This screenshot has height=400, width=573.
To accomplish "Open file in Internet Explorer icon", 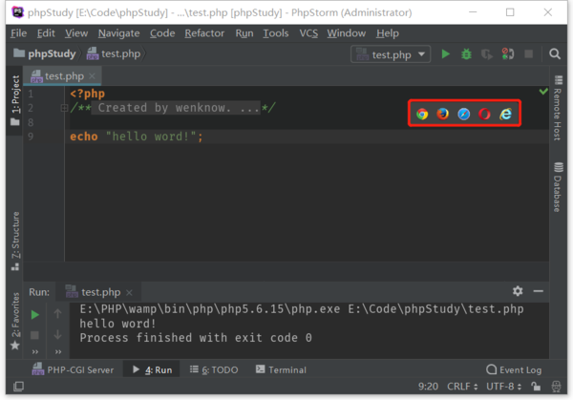I will pyautogui.click(x=505, y=114).
